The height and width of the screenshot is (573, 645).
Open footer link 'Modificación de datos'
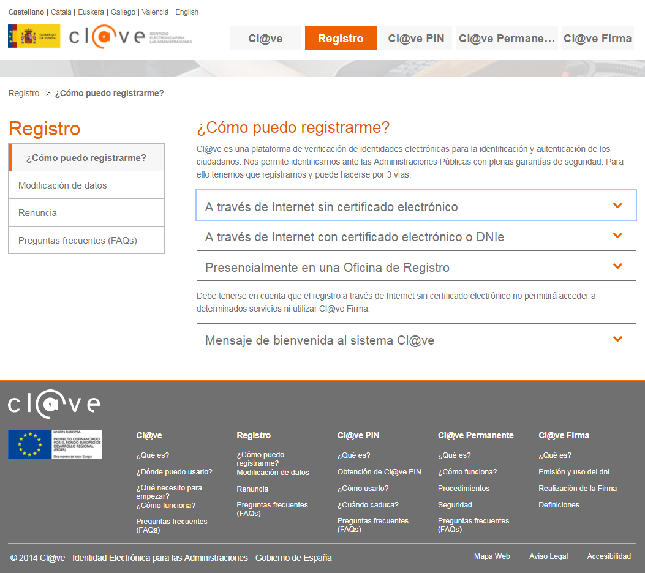pyautogui.click(x=273, y=473)
